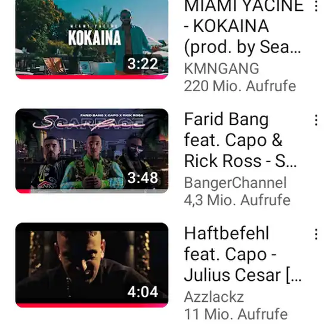Open the Farid Bang feat. Capo title

click(x=240, y=140)
